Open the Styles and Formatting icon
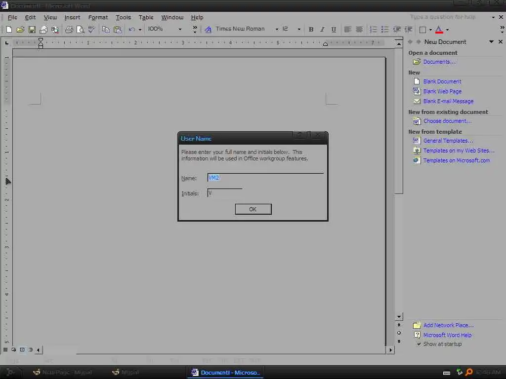 208,30
